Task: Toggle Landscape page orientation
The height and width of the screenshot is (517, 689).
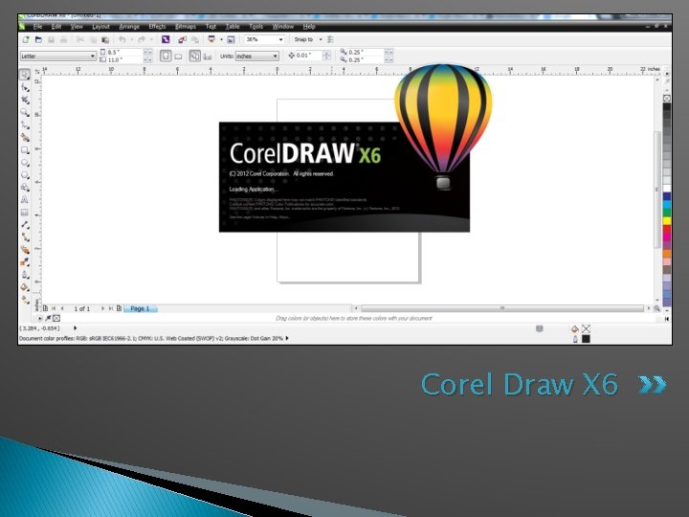Action: click(x=178, y=56)
